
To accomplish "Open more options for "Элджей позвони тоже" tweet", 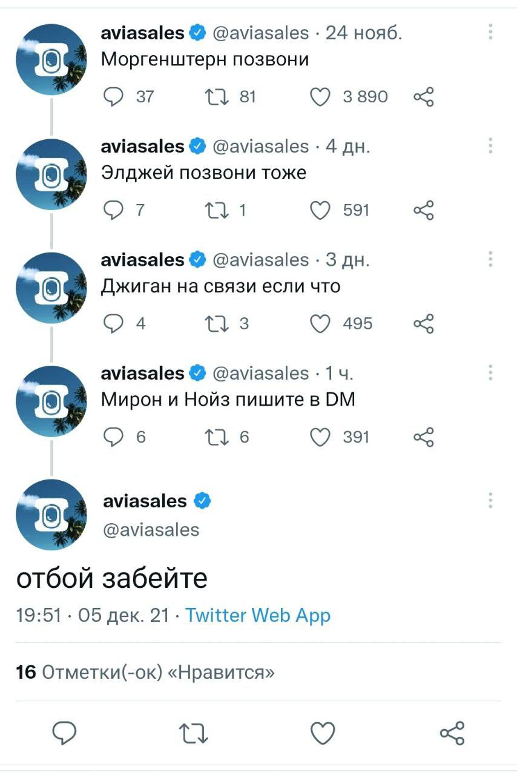I will point(490,146).
